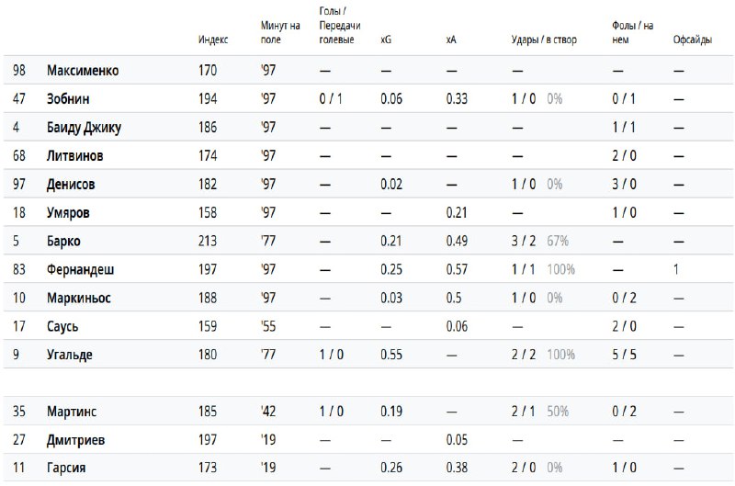Click on Барко's name
This screenshot has height=486, width=735.
[63, 241]
